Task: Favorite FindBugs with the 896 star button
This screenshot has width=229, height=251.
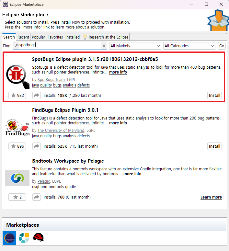Action: [x=17, y=146]
